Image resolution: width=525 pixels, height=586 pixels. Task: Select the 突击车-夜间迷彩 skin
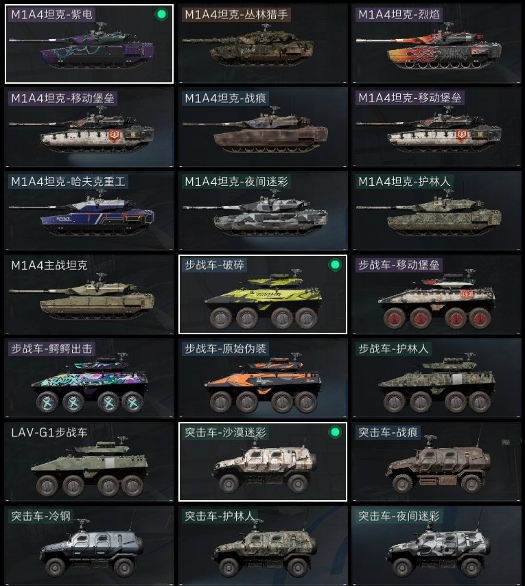436,546
